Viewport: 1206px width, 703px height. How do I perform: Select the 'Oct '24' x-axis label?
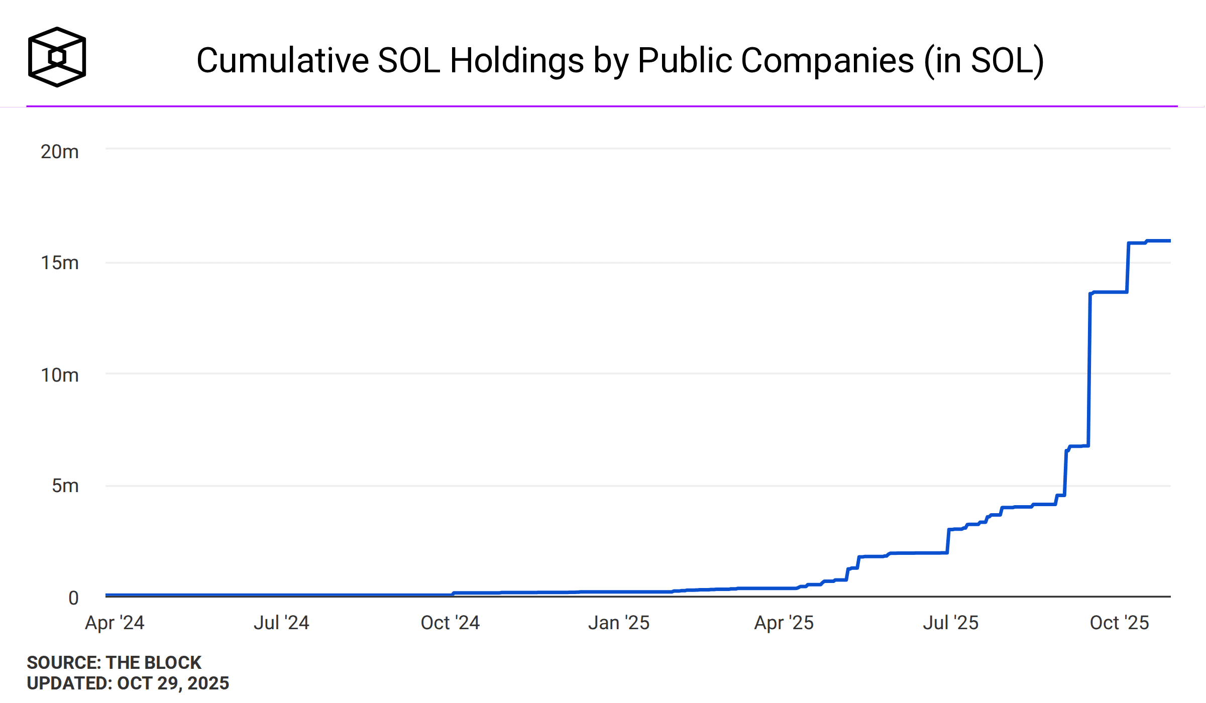pyautogui.click(x=451, y=623)
